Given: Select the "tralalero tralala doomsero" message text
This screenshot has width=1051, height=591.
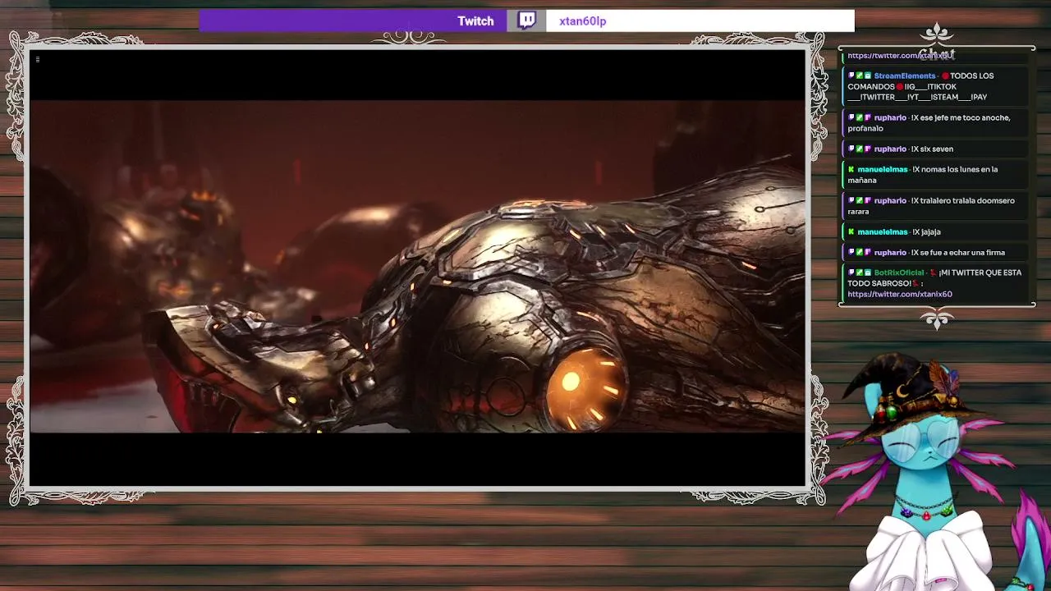Looking at the screenshot, I should click(968, 200).
